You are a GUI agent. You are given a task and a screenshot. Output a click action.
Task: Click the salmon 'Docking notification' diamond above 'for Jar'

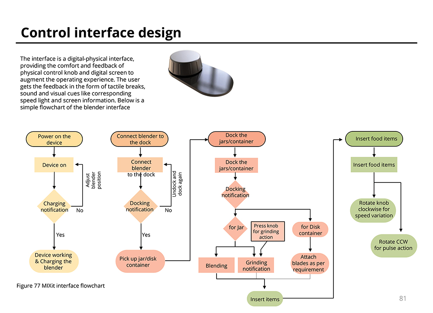pos(235,195)
